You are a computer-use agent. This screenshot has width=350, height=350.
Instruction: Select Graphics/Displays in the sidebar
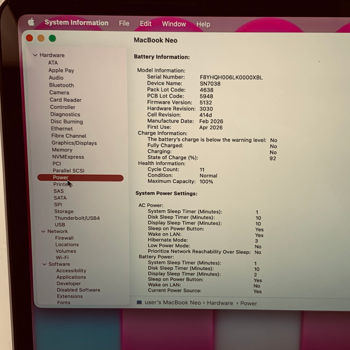(x=74, y=143)
